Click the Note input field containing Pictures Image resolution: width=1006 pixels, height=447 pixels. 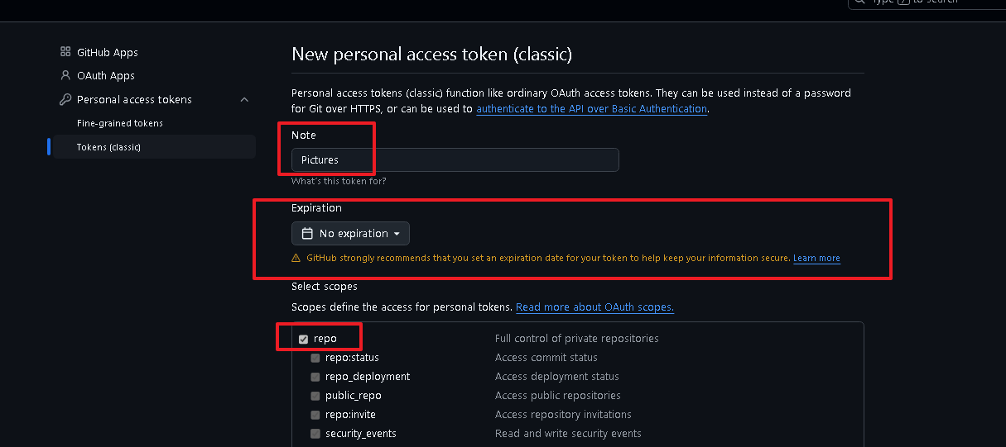[455, 160]
